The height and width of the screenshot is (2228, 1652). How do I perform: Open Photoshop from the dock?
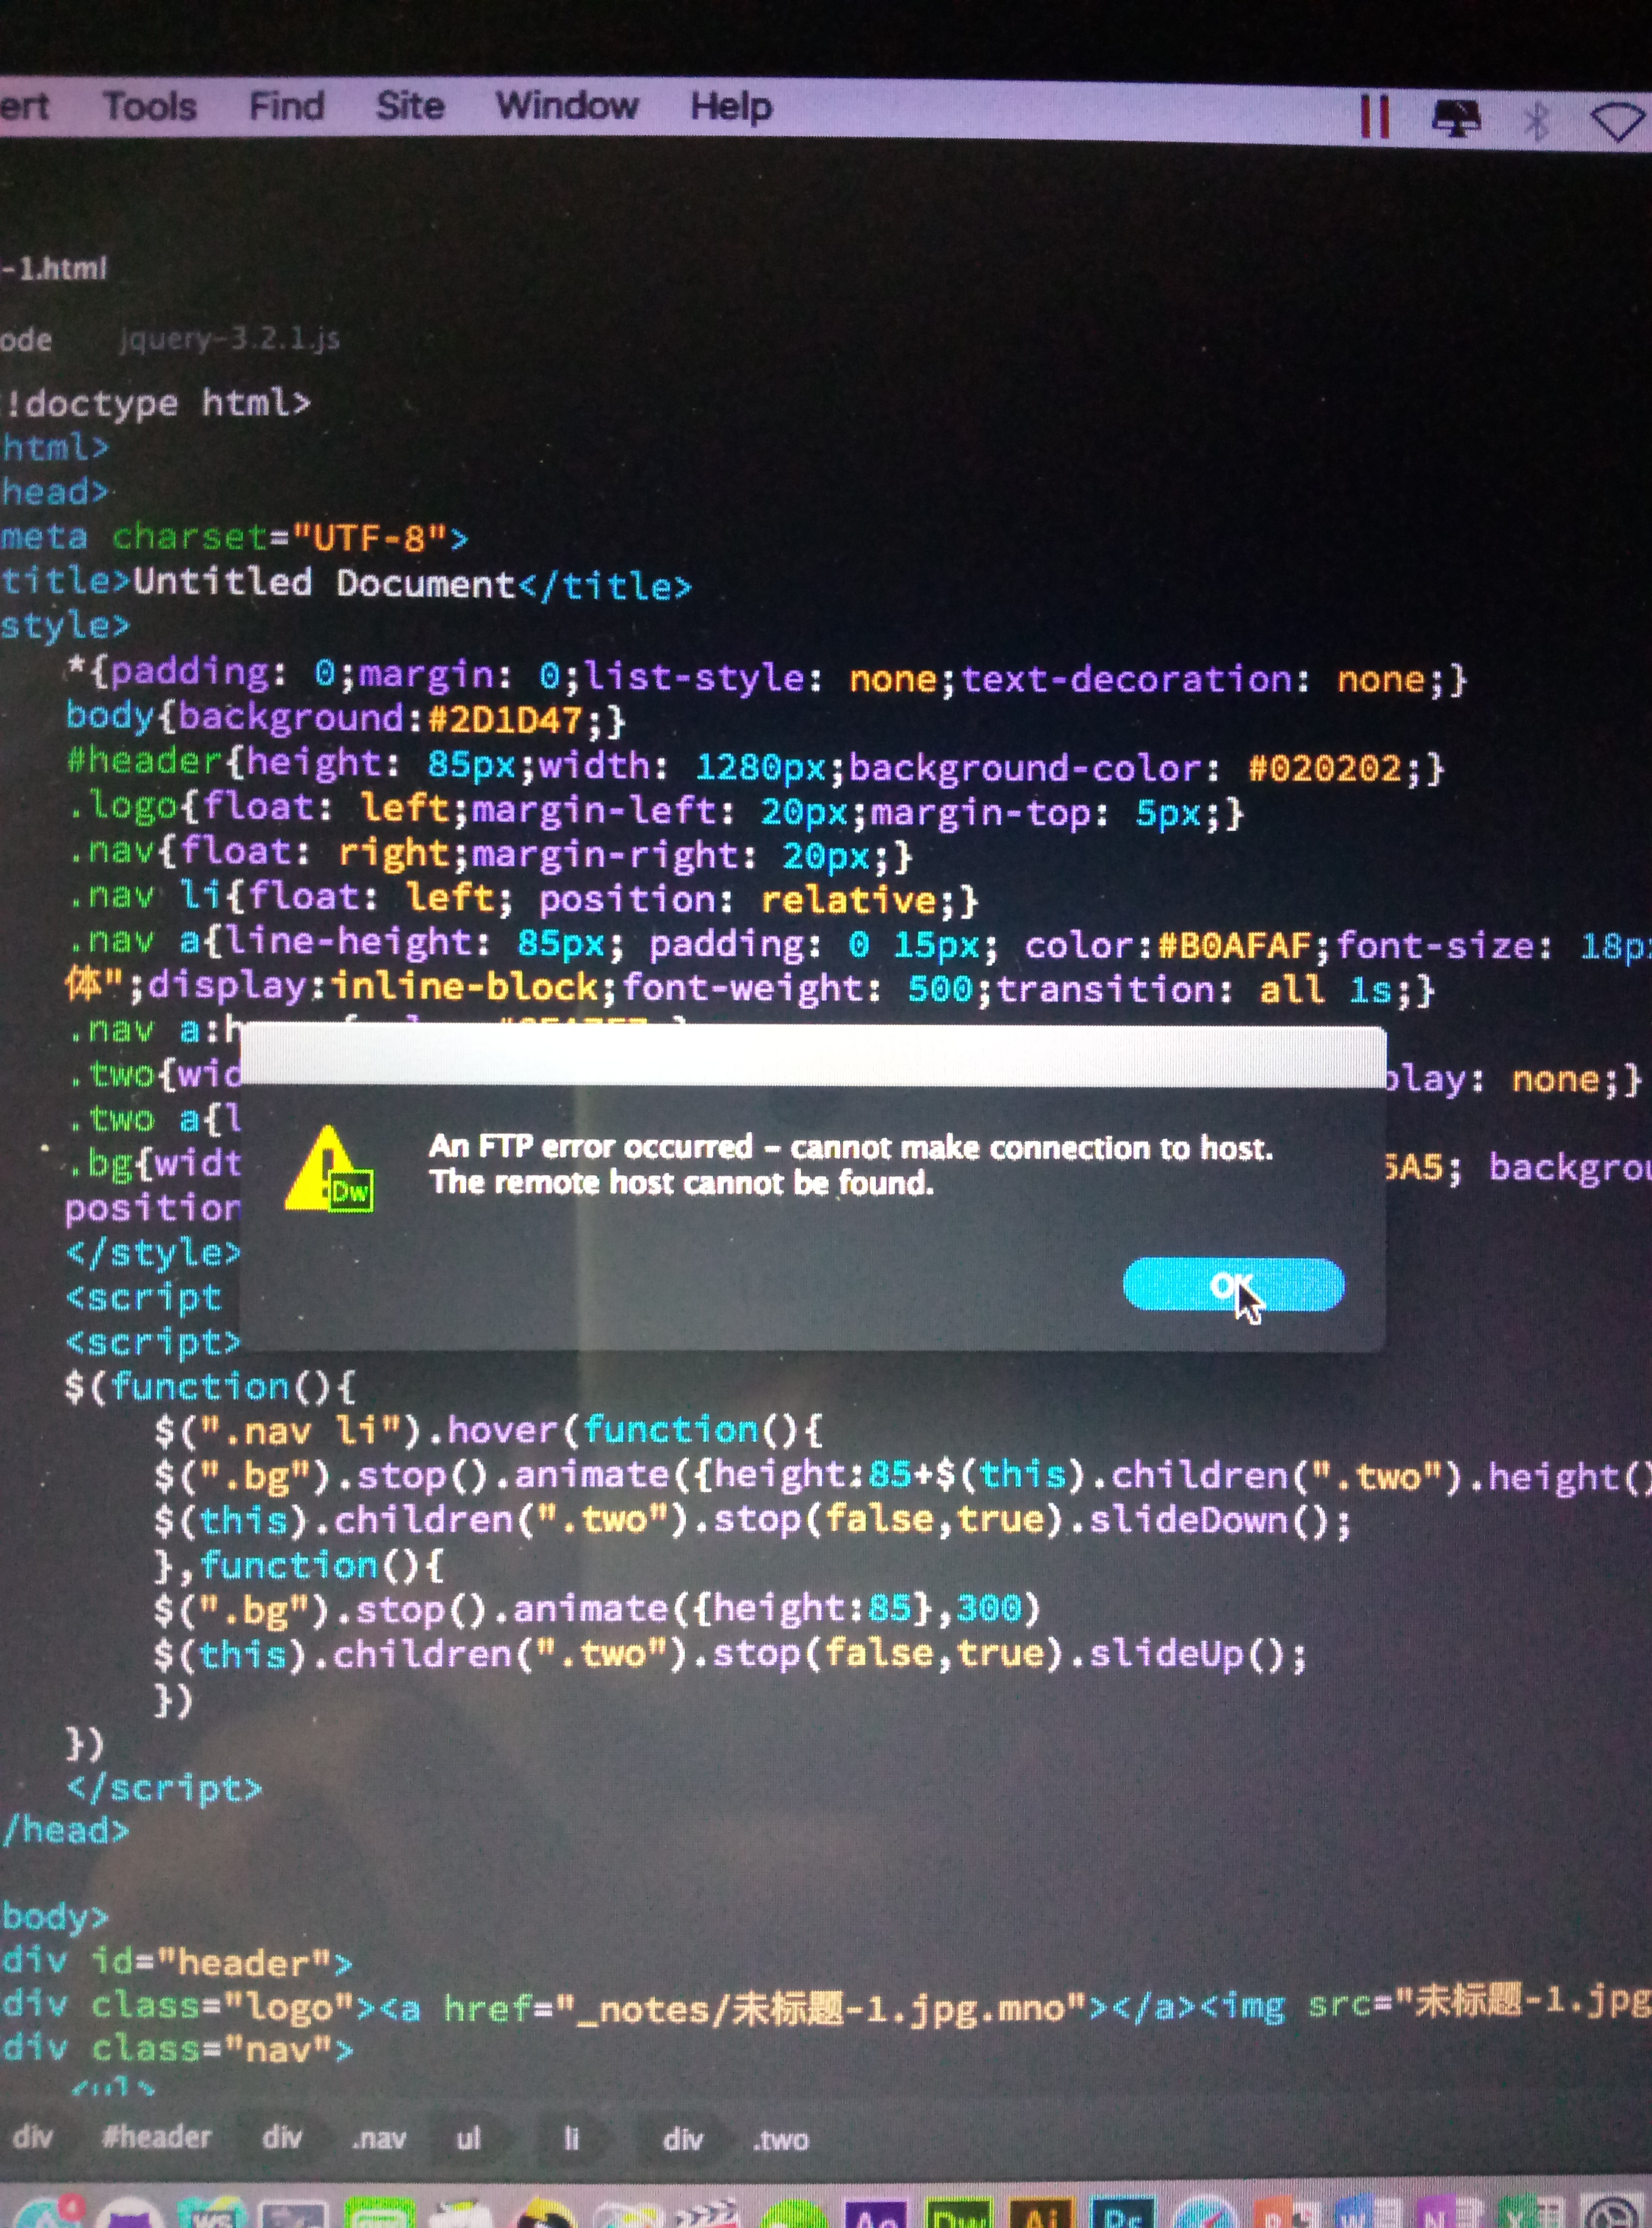[1124, 2214]
